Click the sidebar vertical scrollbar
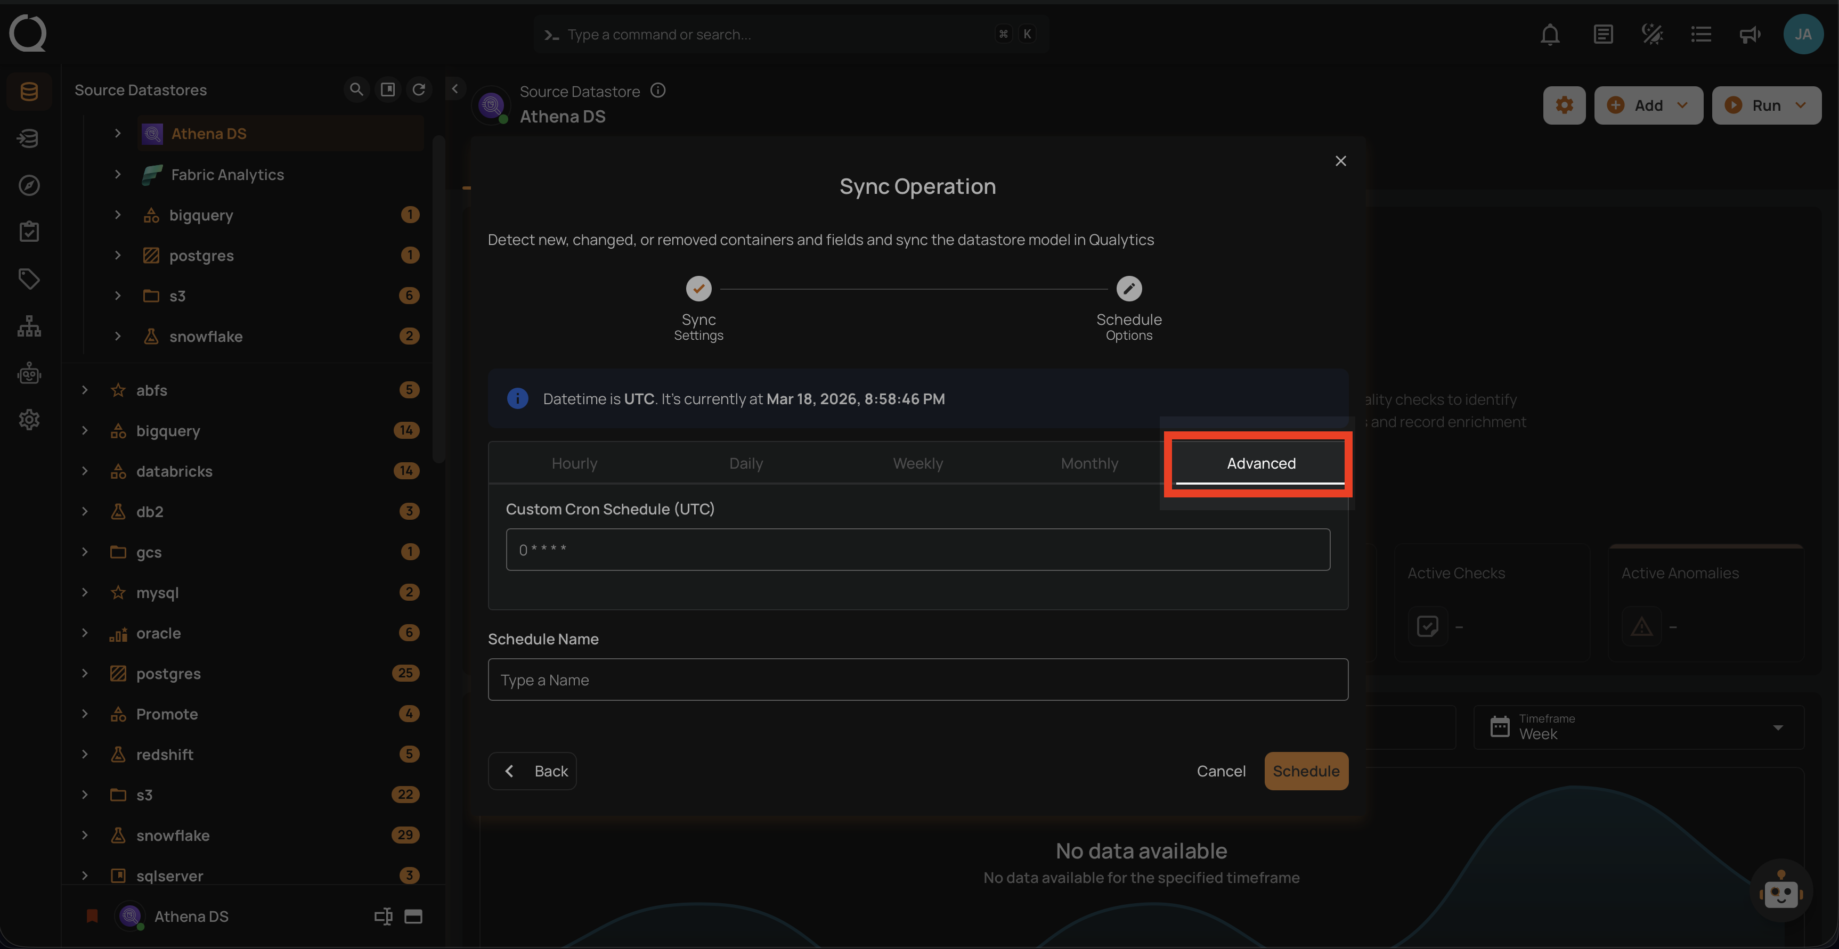The height and width of the screenshot is (949, 1839). 438,300
